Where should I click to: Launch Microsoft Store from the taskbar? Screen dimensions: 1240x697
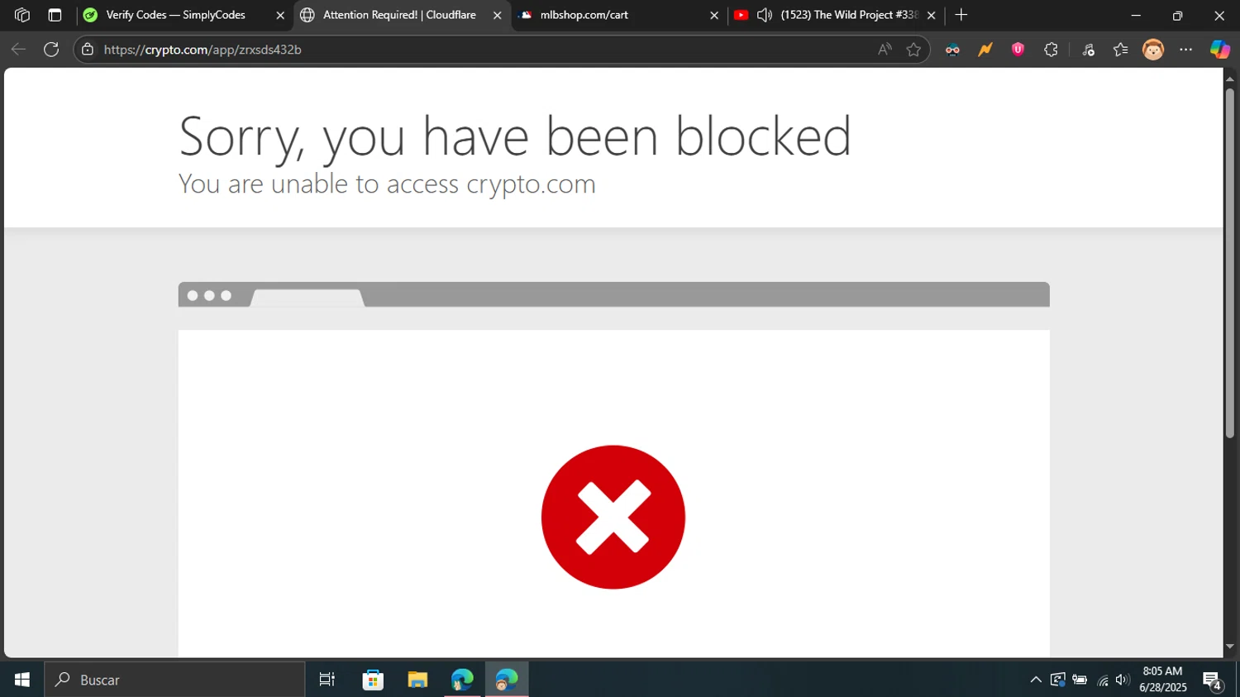tap(373, 680)
